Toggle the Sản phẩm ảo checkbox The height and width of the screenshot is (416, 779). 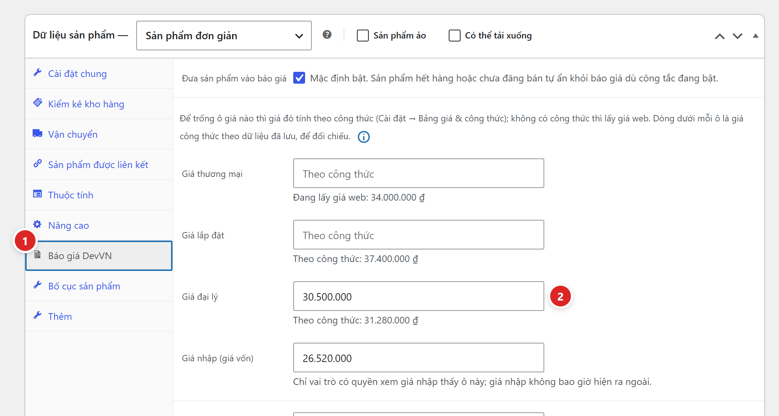[363, 36]
